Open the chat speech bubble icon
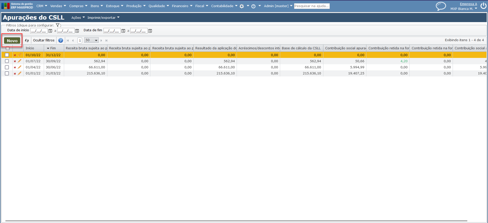This screenshot has height=223, width=488. click(441, 6)
